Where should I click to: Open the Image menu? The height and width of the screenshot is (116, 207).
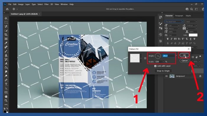click(x=21, y=4)
